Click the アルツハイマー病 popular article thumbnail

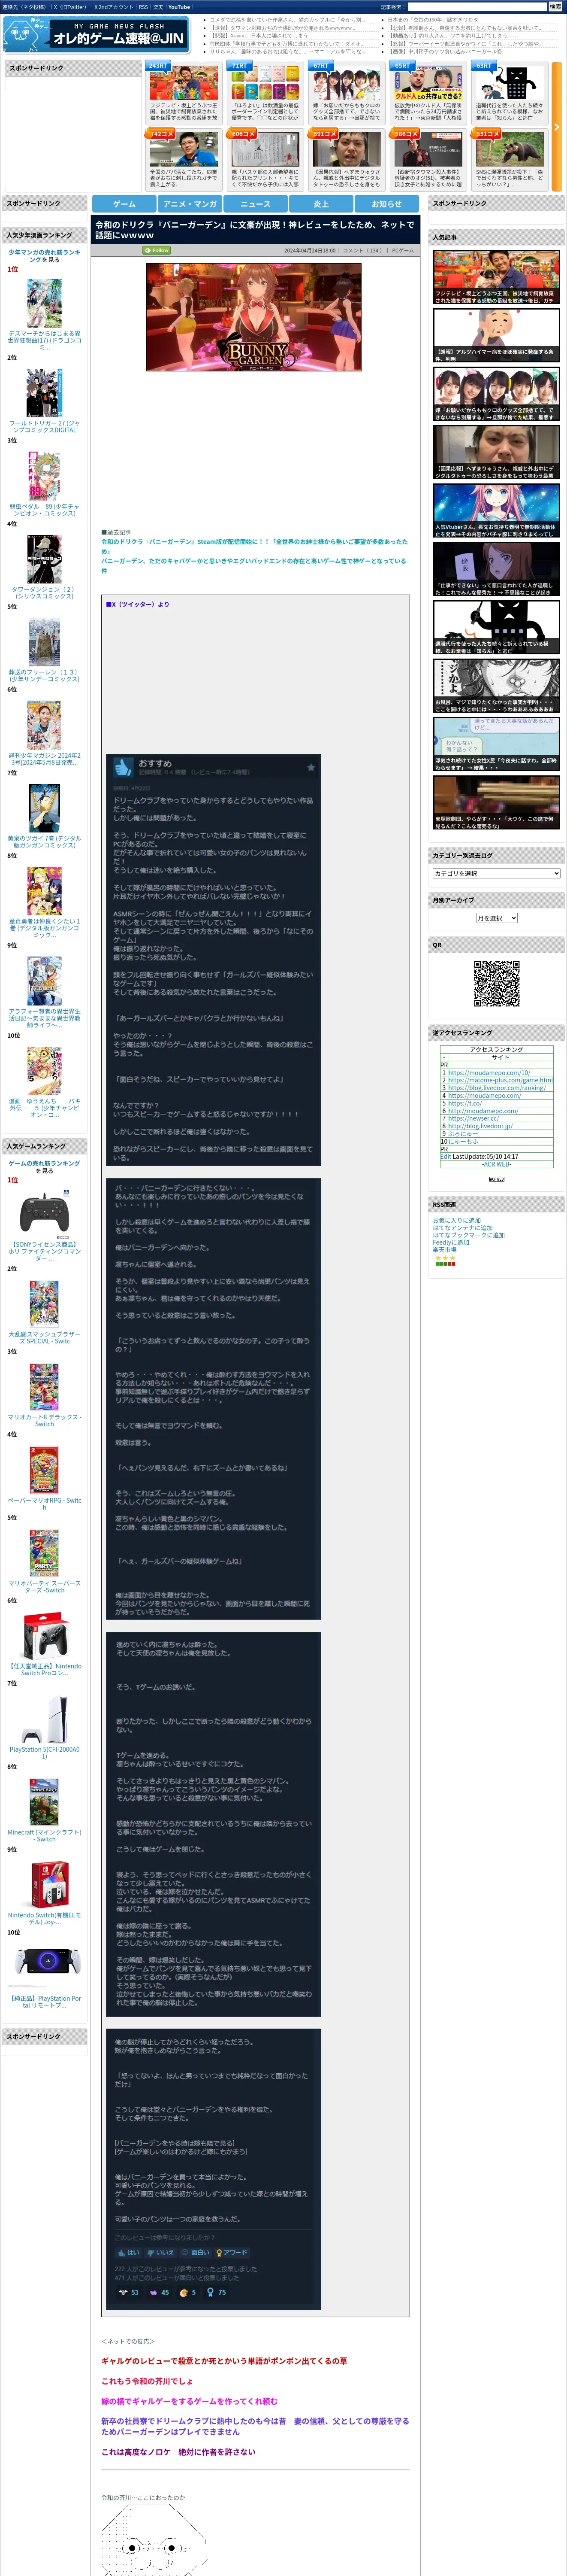(x=496, y=335)
